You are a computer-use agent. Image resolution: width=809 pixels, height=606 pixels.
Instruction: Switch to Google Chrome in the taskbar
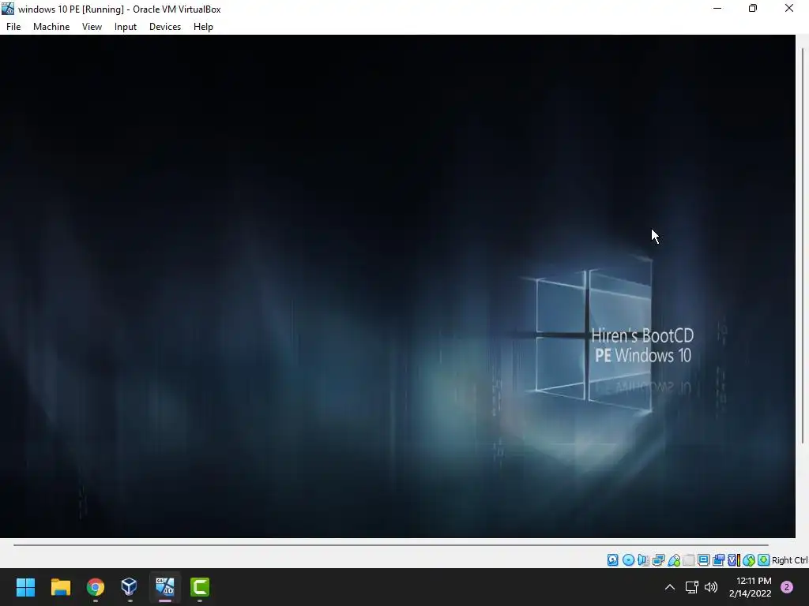point(96,587)
